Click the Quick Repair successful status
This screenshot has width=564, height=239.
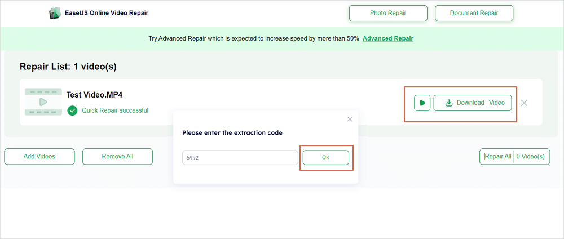115,110
